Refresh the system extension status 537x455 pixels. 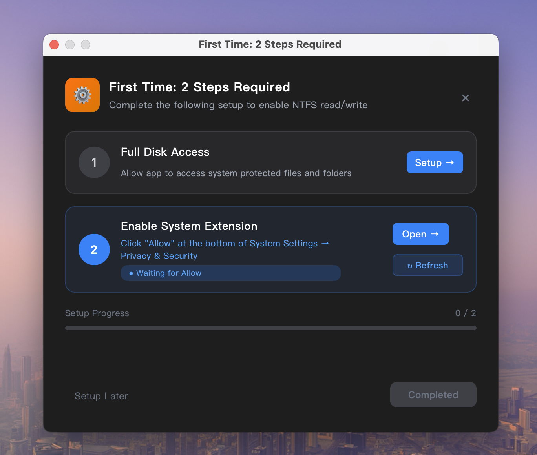(x=427, y=265)
